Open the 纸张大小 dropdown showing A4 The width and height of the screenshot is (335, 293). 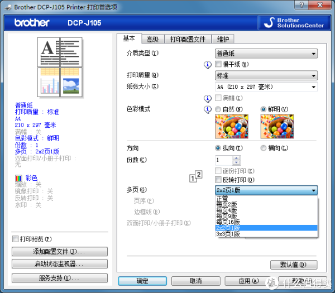(266, 87)
